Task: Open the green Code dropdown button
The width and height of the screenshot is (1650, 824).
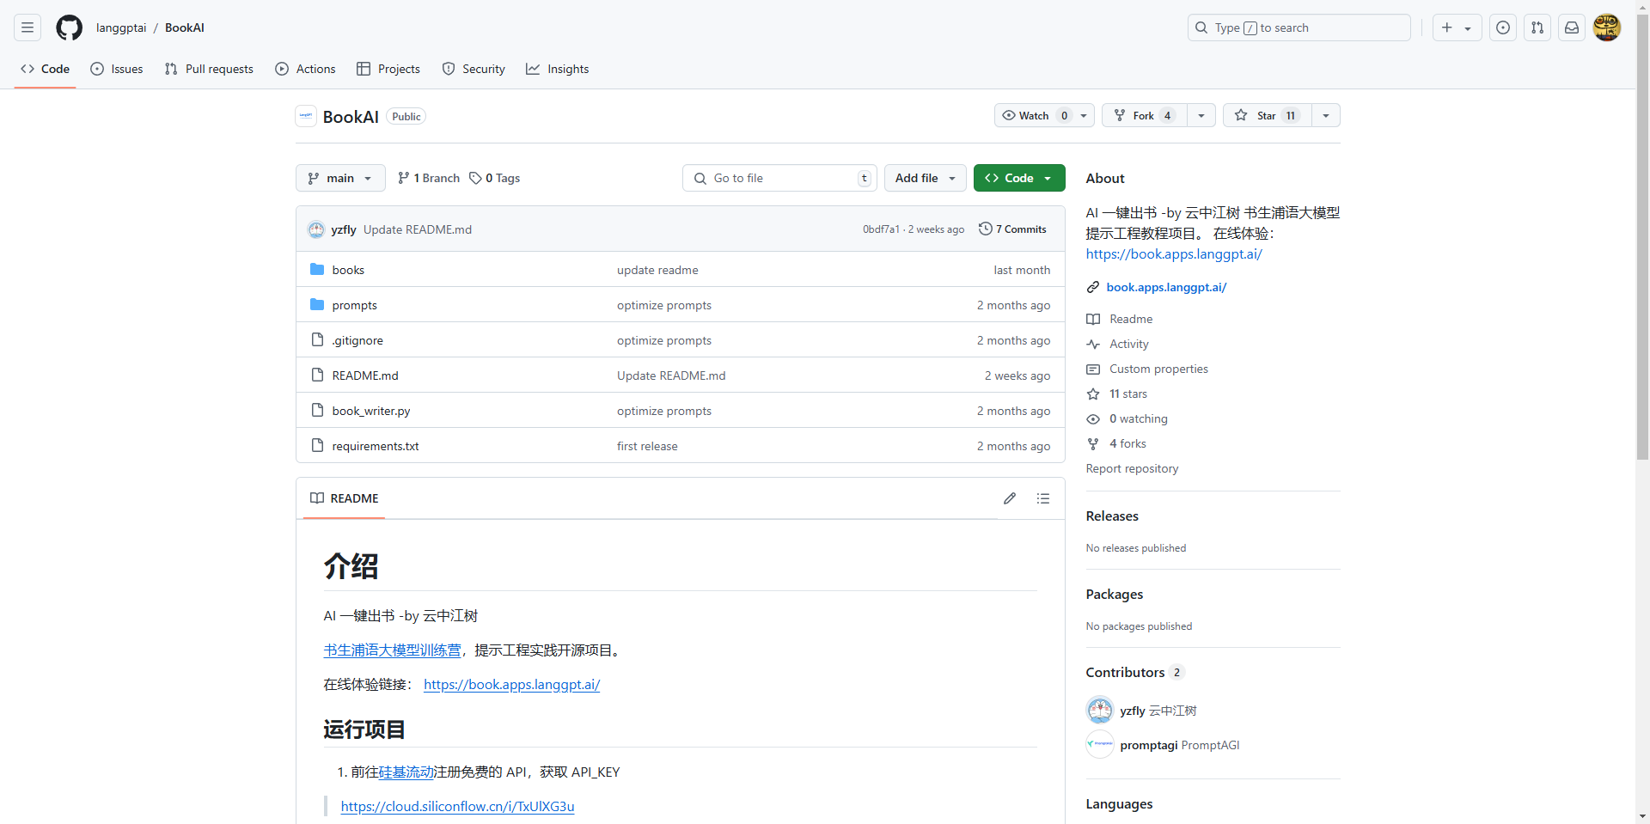Action: (1019, 178)
